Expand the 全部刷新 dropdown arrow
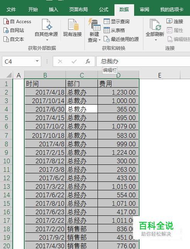The image size is (190, 249). [156, 40]
